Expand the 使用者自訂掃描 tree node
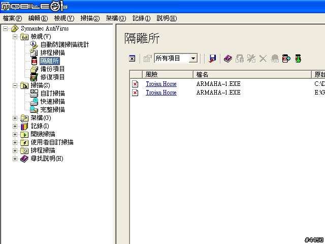Viewport: 325px width, 244px height. pyautogui.click(x=15, y=142)
